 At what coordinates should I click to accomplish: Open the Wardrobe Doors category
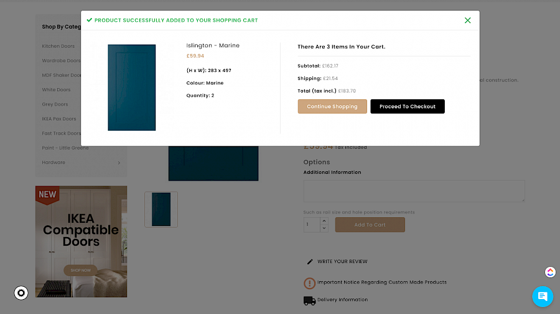(61, 61)
